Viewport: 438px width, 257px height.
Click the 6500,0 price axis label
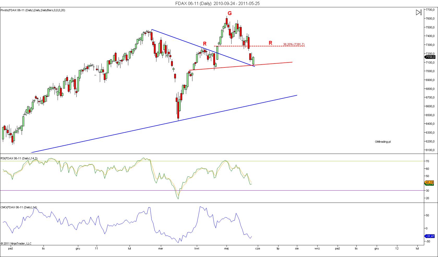tap(430, 115)
